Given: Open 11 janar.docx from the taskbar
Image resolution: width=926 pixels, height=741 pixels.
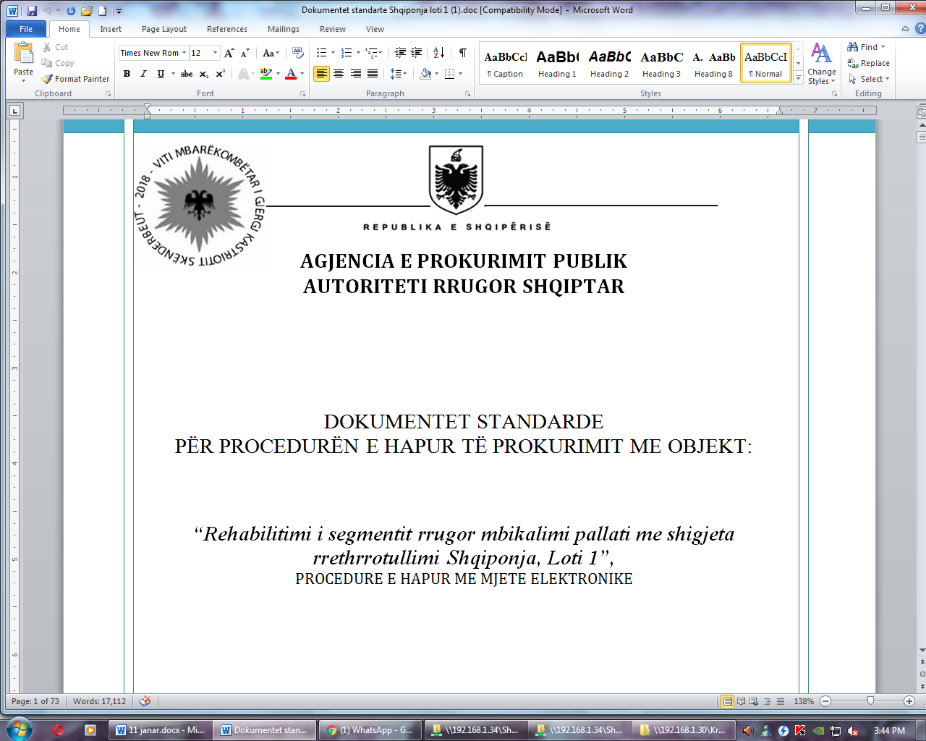Looking at the screenshot, I should click(x=160, y=730).
